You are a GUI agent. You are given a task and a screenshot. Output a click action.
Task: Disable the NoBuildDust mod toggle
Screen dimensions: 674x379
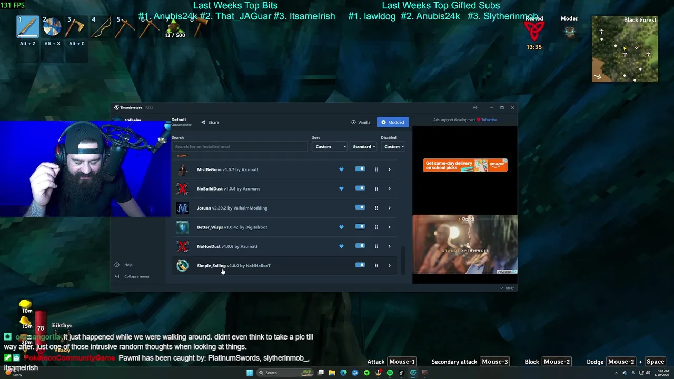(360, 188)
